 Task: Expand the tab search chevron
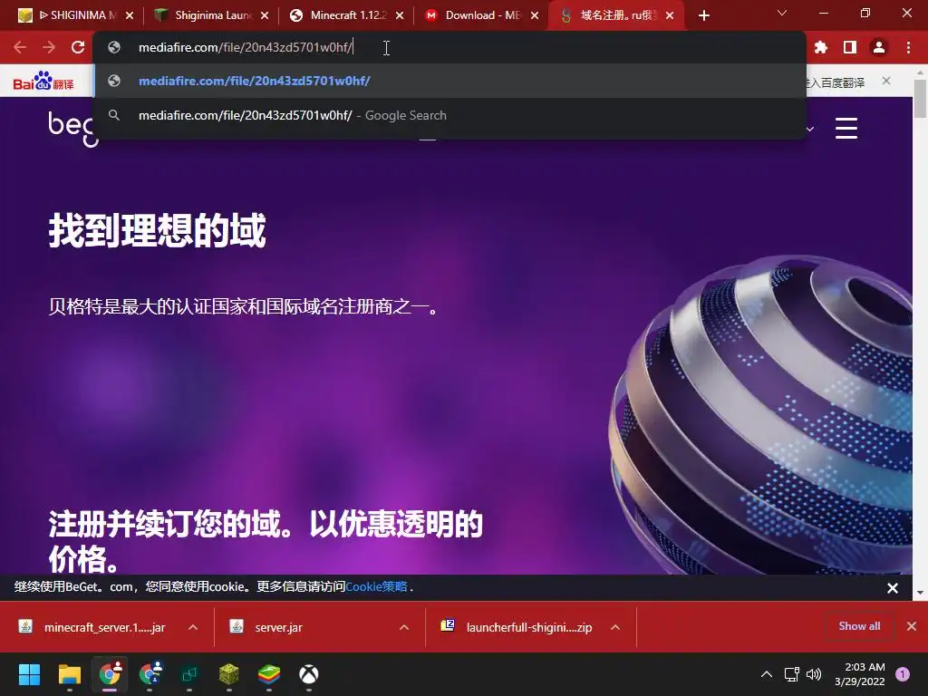(782, 13)
